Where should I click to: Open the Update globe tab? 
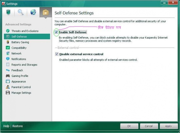[33, 12]
